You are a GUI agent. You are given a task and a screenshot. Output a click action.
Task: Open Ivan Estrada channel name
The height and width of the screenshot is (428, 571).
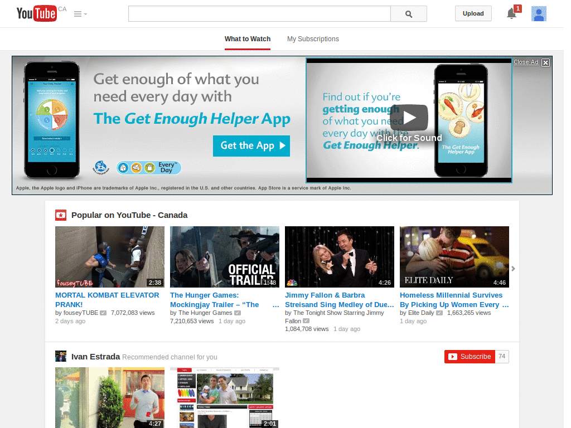pos(95,357)
